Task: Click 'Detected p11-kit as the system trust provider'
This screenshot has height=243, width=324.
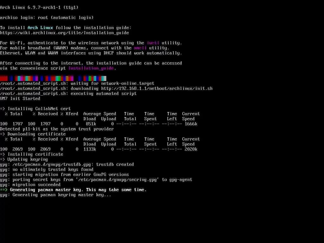Action: click(x=57, y=129)
